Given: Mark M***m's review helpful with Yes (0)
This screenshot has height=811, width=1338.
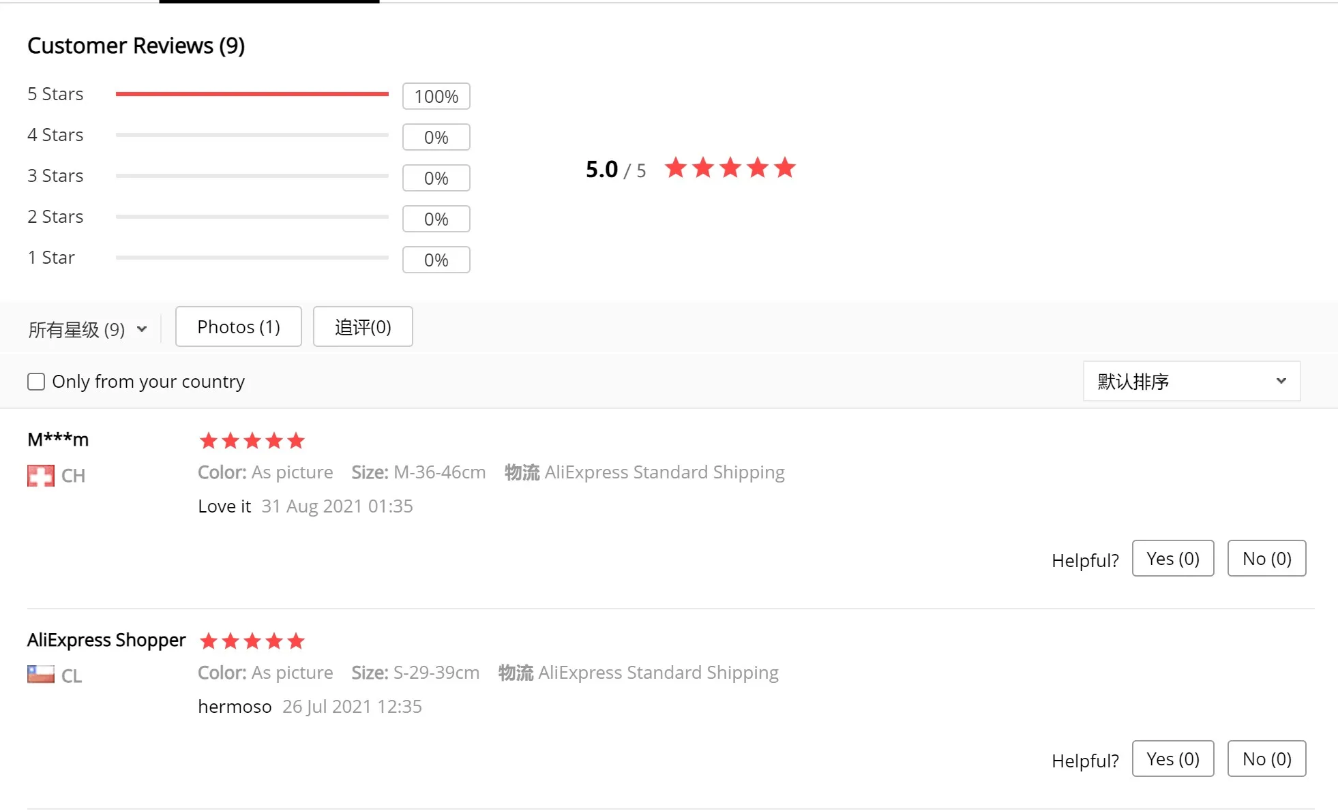Looking at the screenshot, I should coord(1173,558).
